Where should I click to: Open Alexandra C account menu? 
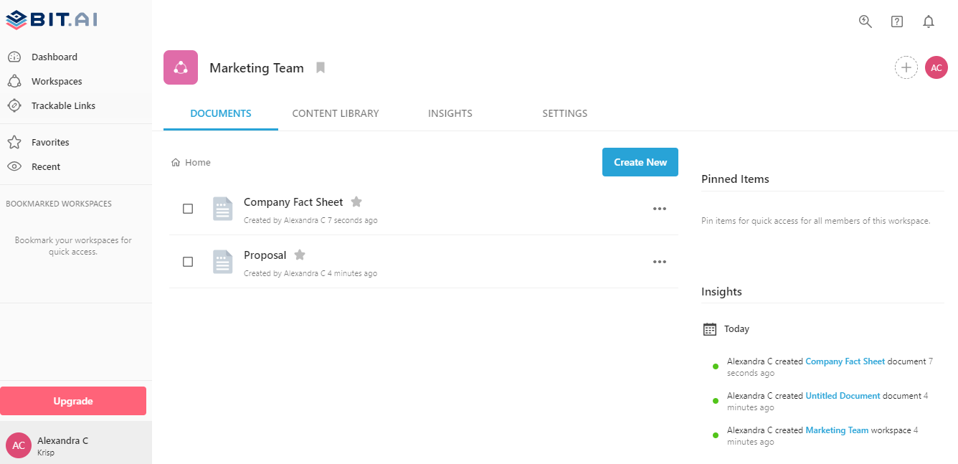click(76, 445)
